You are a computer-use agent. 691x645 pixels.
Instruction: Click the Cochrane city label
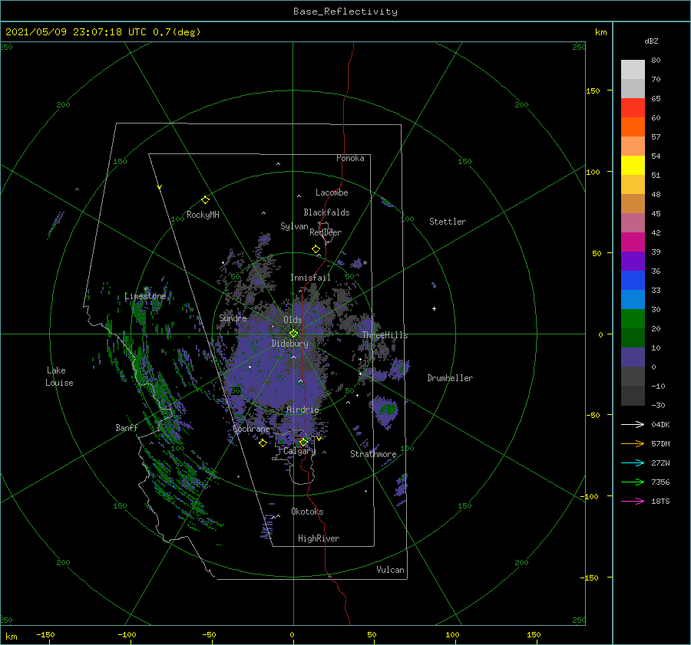tap(251, 429)
